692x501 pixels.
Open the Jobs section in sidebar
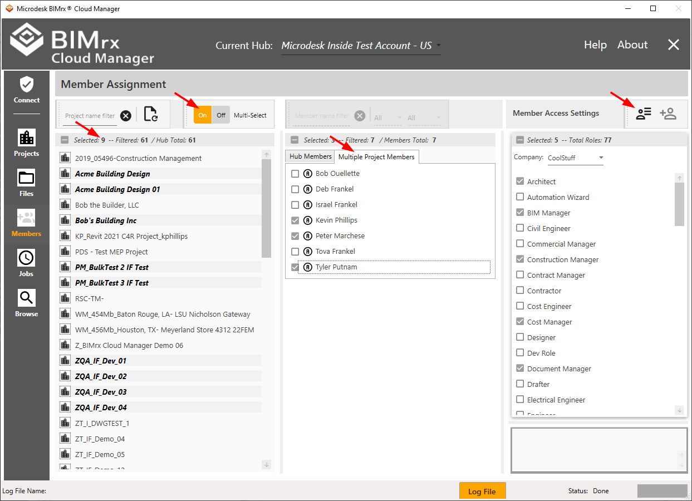pos(27,263)
